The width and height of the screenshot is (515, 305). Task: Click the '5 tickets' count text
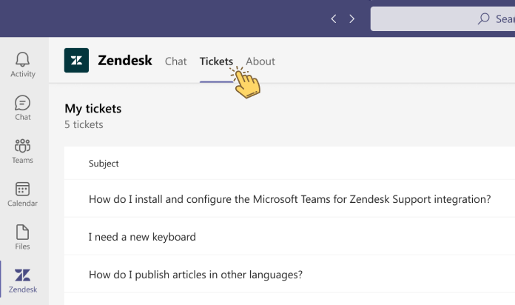pyautogui.click(x=84, y=124)
